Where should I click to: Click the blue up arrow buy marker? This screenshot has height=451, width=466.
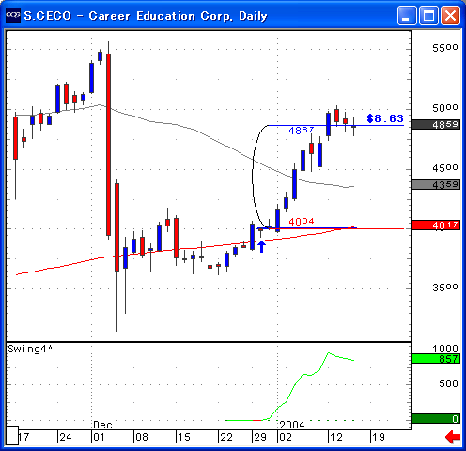coord(261,247)
